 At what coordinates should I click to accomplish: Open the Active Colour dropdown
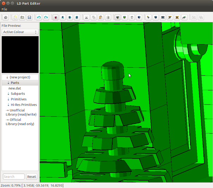click(20, 32)
